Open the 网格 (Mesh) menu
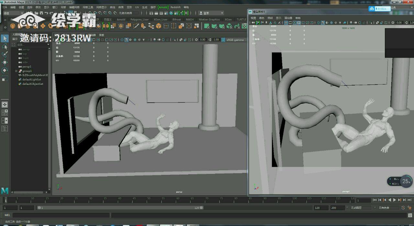 63,7
